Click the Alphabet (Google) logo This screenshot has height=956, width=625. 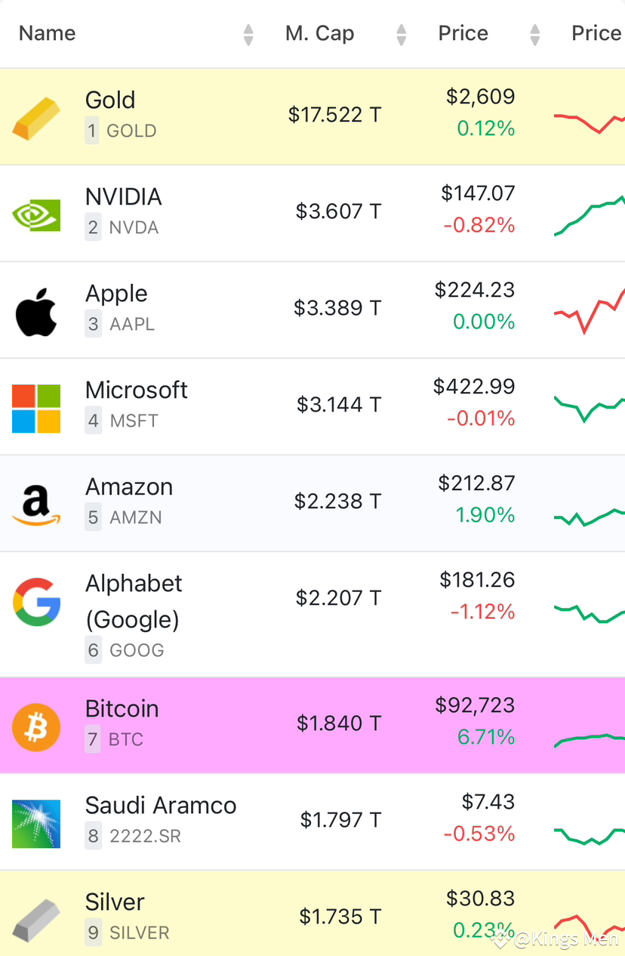click(35, 603)
